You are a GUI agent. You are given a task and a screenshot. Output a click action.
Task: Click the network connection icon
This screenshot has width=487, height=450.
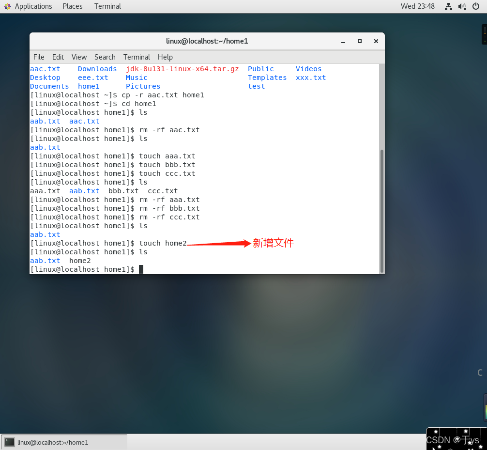click(x=448, y=6)
